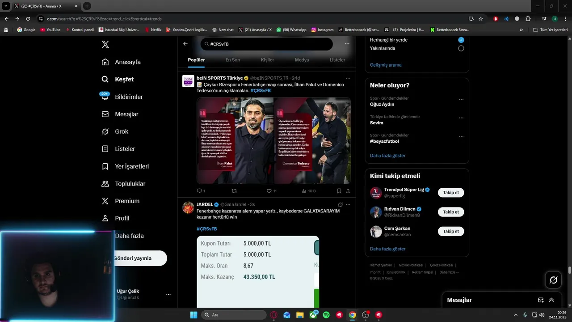572x322 pixels.
Task: Click the page vertical scrollbar thumb
Action: pos(570,270)
